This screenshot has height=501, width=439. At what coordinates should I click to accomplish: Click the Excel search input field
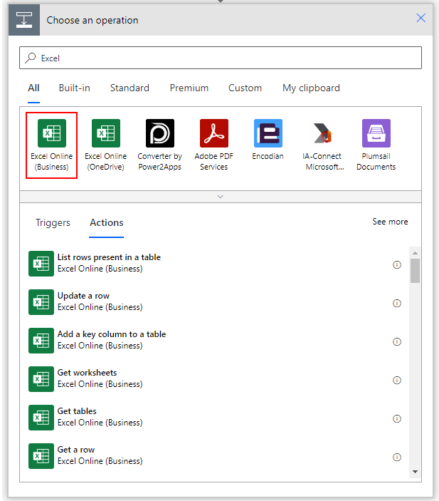[221, 58]
